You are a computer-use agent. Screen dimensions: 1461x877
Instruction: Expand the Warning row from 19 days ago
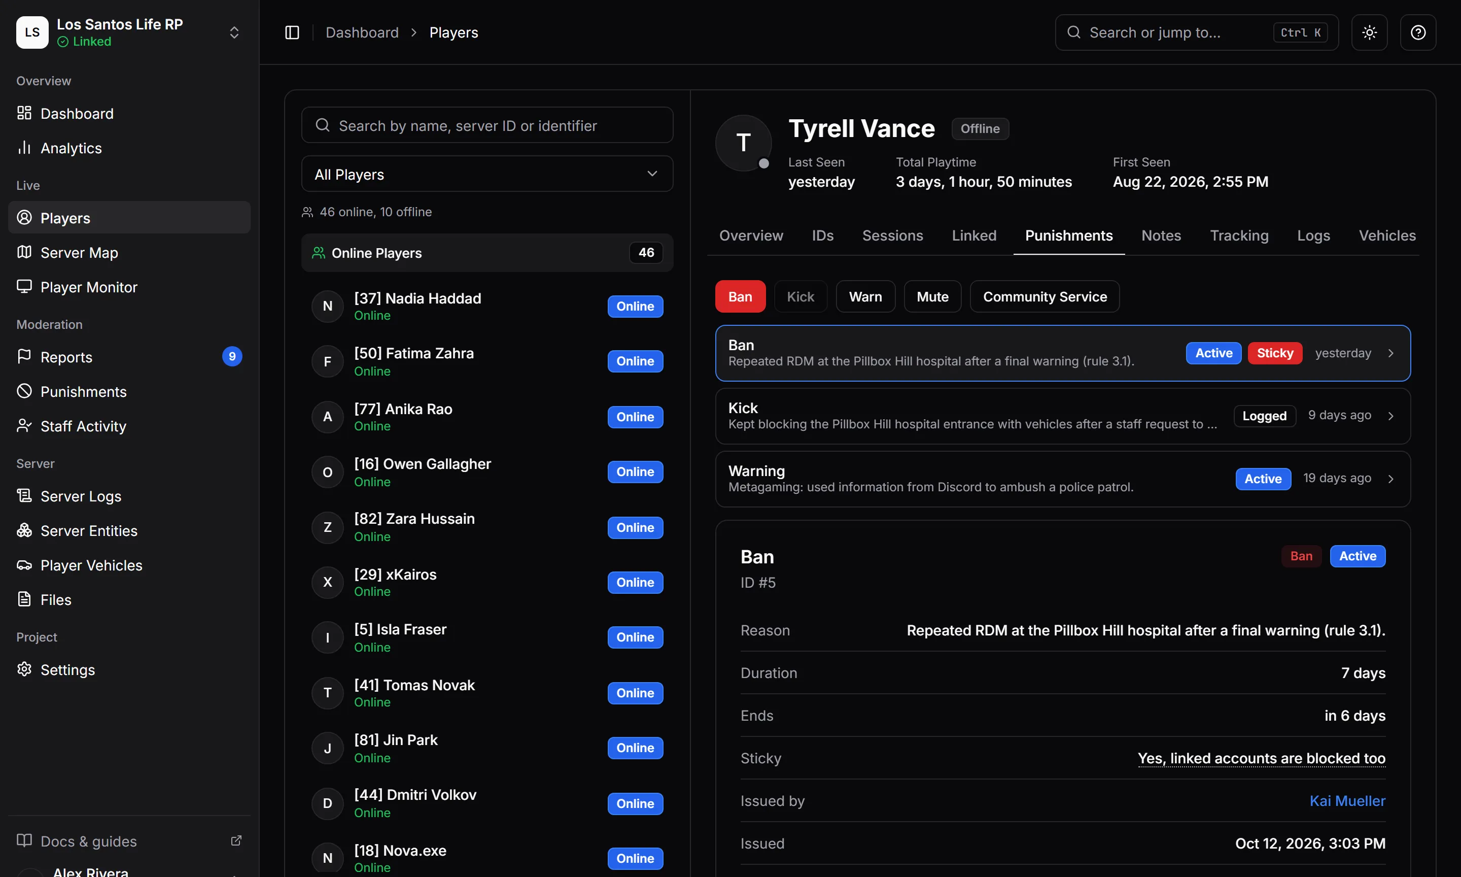(1063, 479)
